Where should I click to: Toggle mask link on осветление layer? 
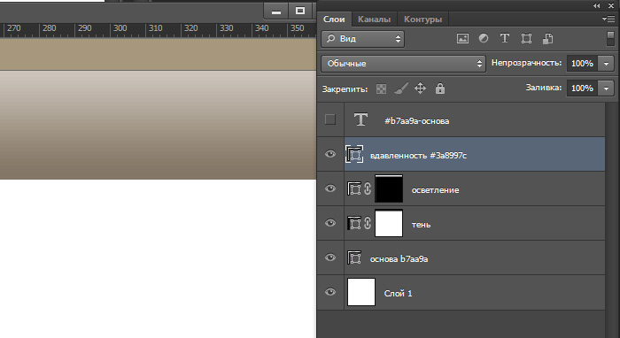pyautogui.click(x=368, y=188)
